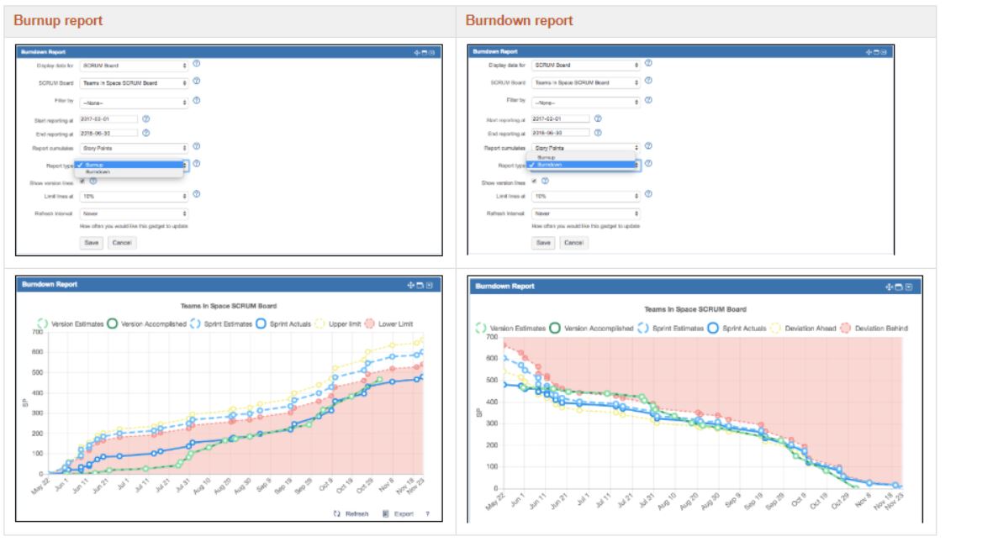This screenshot has height=547, width=993.
Task: Toggle Version Accomplished legend in Burndown chart
Action: [x=591, y=329]
